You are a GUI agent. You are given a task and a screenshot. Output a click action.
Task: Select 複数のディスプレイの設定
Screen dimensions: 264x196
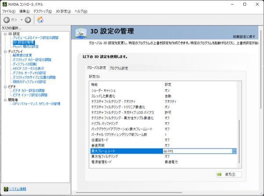[29, 81]
